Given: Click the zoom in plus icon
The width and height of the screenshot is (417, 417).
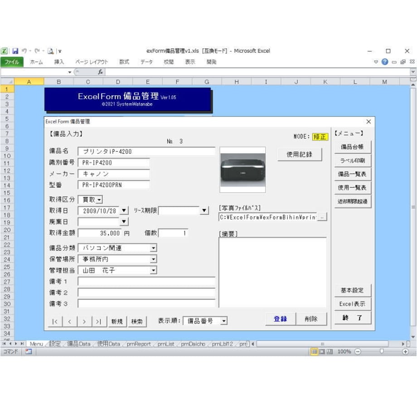Looking at the screenshot, I should pyautogui.click(x=405, y=352).
